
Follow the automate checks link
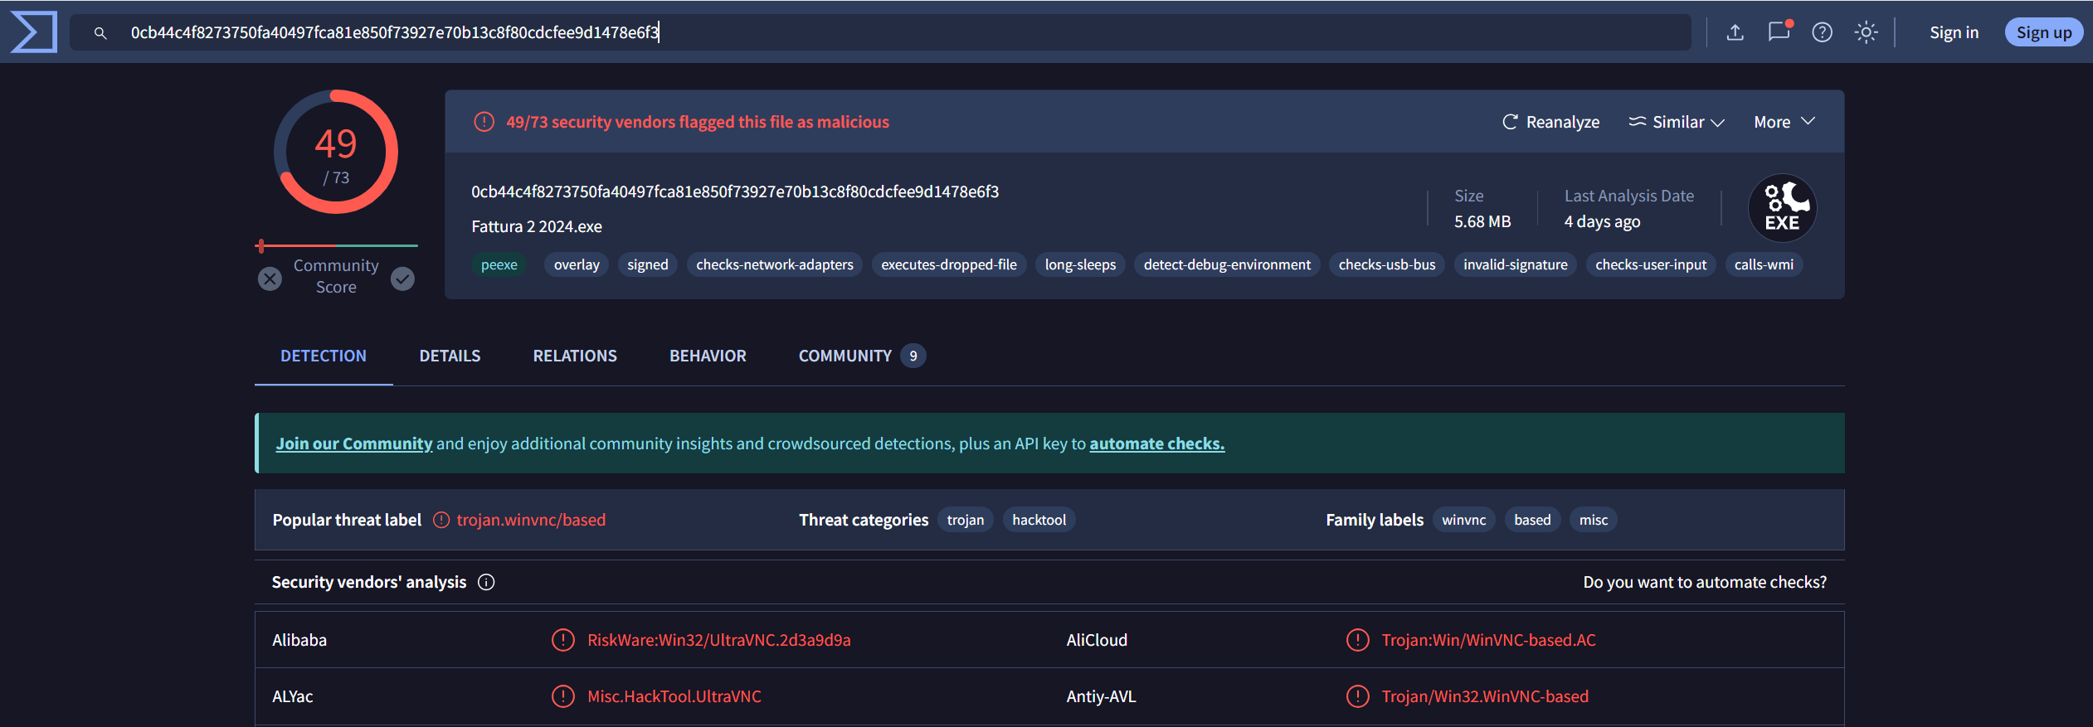click(1156, 443)
